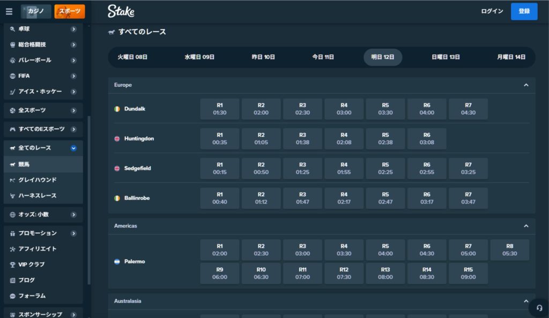
Task: Expand the バレーボール submenu arrow
Action: [73, 60]
